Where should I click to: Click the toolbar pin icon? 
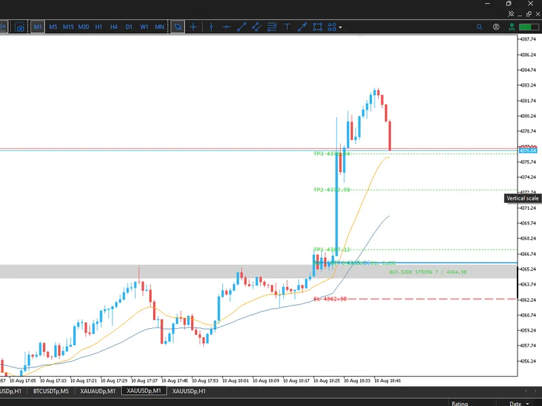point(511,14)
